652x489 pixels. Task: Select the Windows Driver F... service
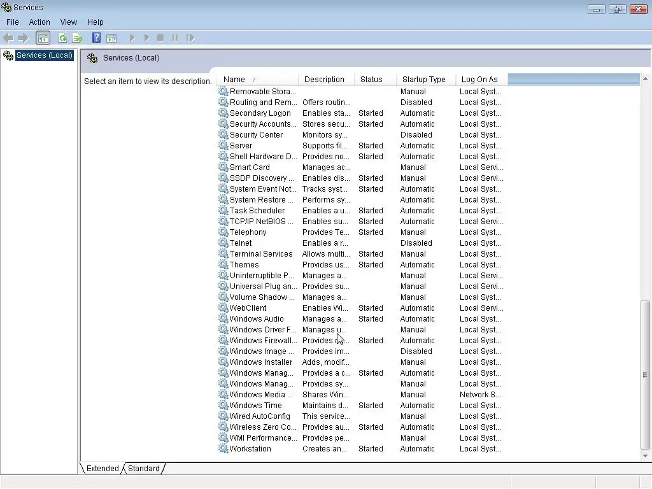click(263, 329)
